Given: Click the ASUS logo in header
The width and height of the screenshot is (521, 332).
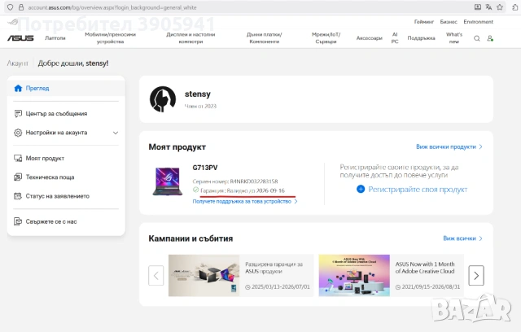Looking at the screenshot, I should 20,37.
